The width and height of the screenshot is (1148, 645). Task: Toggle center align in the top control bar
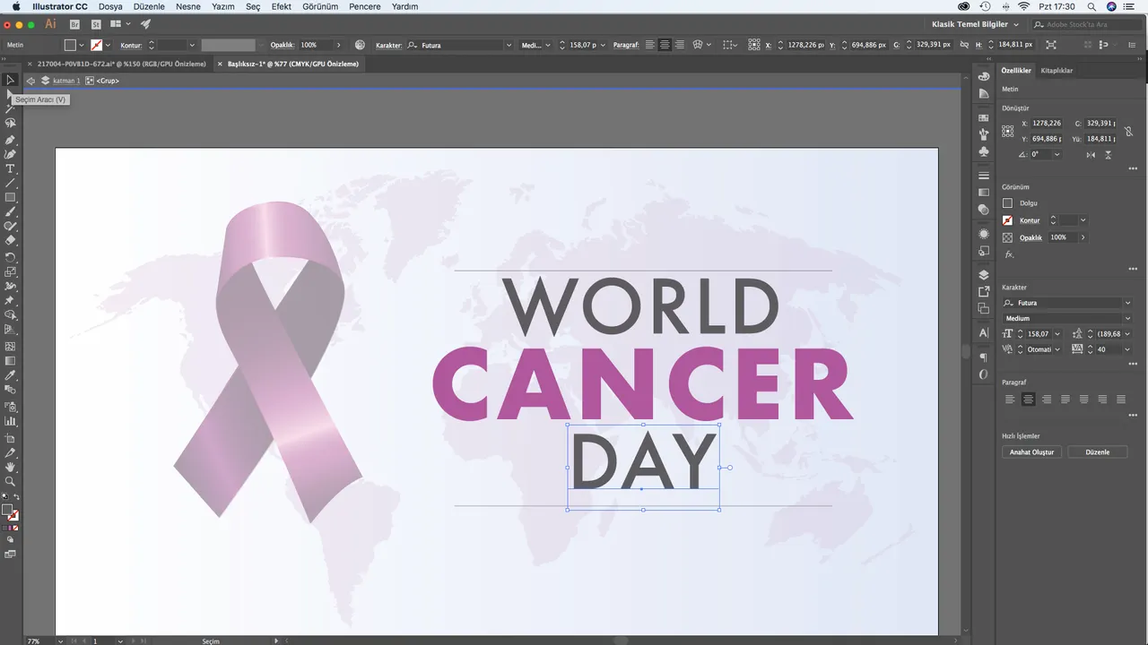pyautogui.click(x=665, y=45)
